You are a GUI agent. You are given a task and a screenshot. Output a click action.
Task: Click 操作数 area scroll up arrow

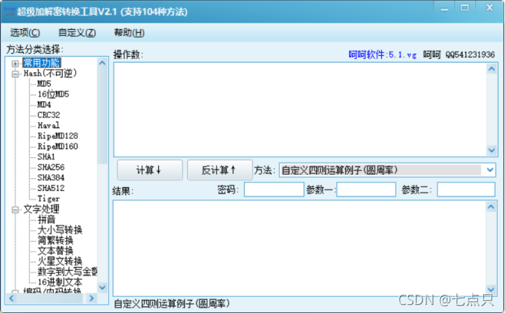click(491, 69)
